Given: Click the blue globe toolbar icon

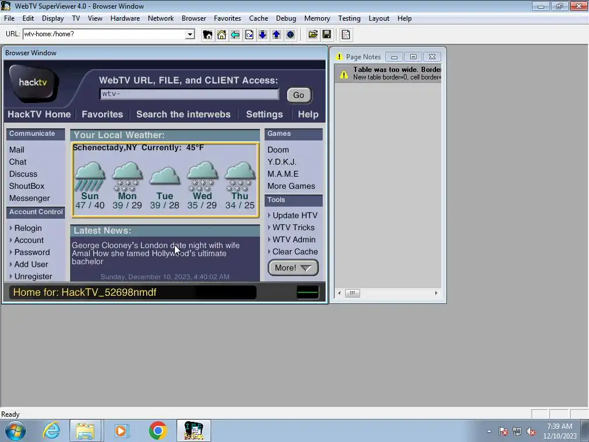Looking at the screenshot, I should (290, 35).
